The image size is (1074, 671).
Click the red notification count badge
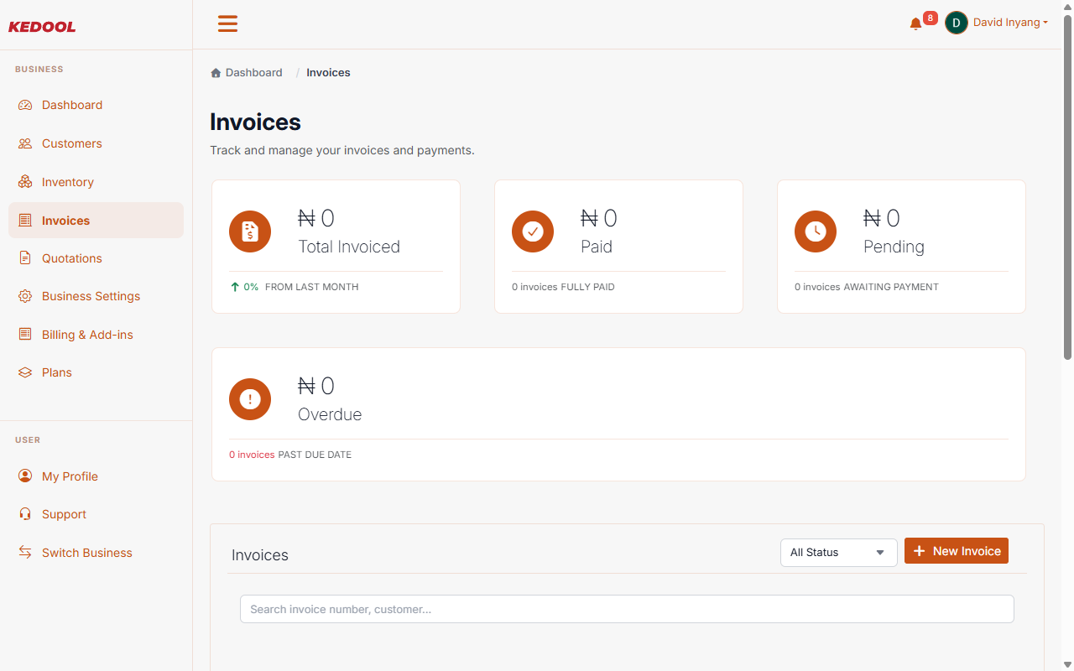click(x=930, y=18)
